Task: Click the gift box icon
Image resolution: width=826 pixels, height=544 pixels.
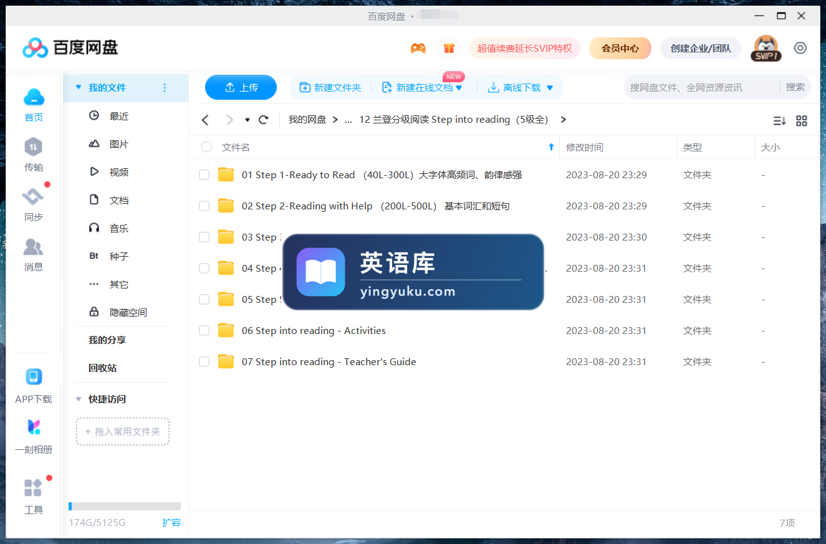Action: [449, 48]
